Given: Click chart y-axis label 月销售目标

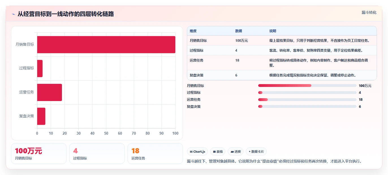Looking at the screenshot, I should click(x=25, y=45).
